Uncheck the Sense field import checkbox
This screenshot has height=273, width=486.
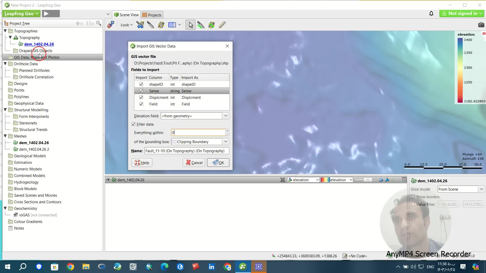pyautogui.click(x=141, y=91)
